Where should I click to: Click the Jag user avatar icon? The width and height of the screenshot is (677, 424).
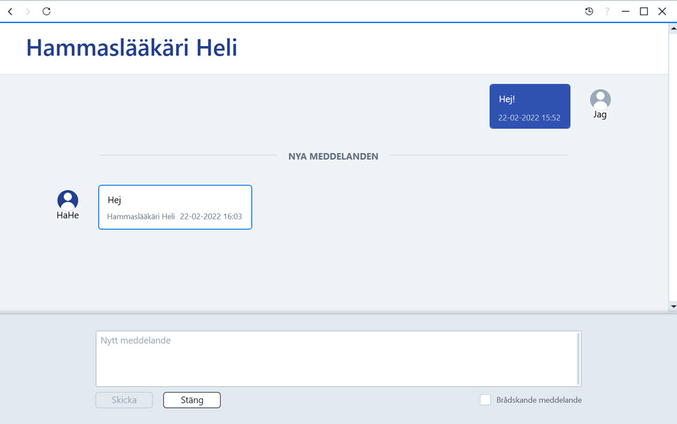tap(600, 100)
